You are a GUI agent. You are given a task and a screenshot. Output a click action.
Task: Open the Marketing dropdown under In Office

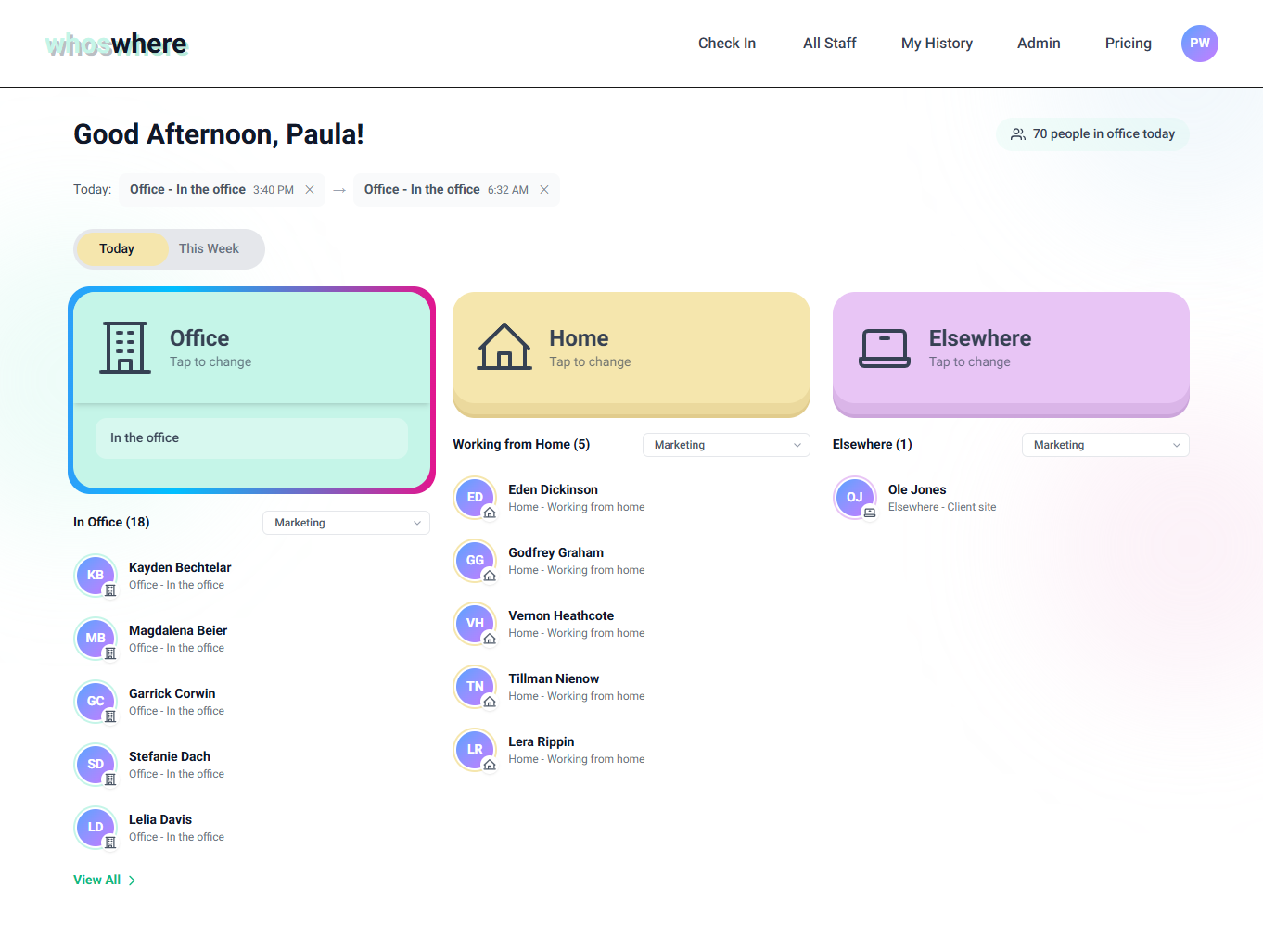coord(346,523)
